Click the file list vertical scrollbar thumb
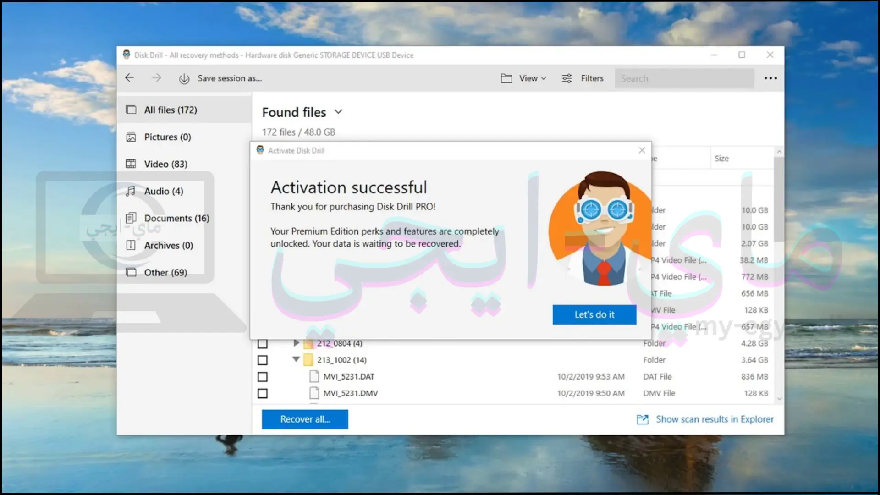Image resolution: width=880 pixels, height=495 pixels. click(x=779, y=199)
